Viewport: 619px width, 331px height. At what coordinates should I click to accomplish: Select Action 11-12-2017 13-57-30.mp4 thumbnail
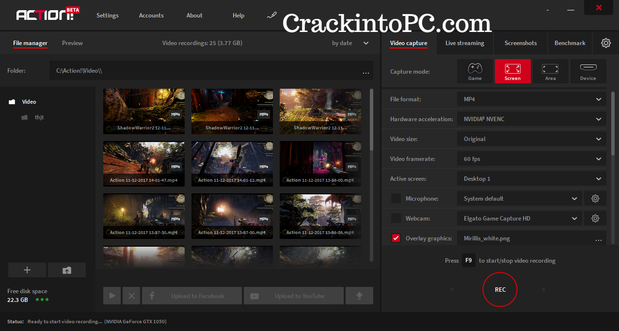144,216
